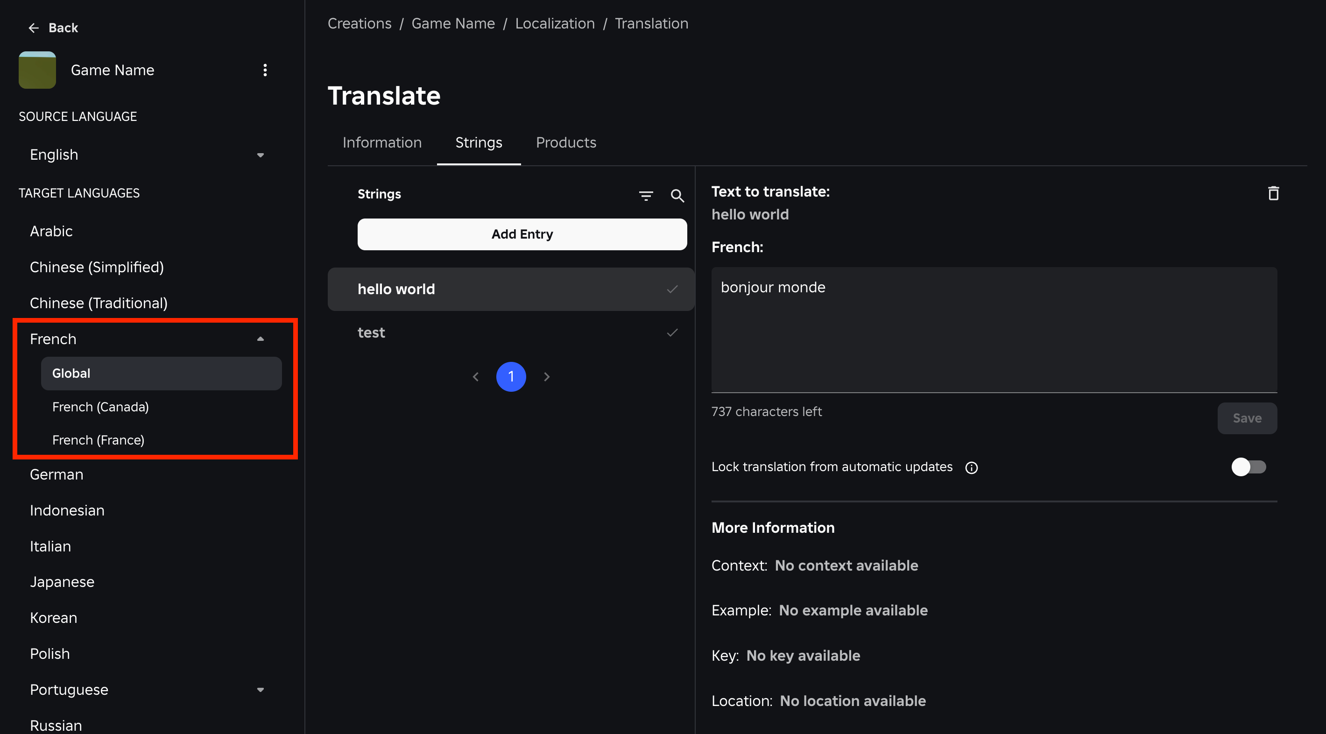Click the Game Name thumbnail image
This screenshot has height=734, width=1326.
click(37, 70)
